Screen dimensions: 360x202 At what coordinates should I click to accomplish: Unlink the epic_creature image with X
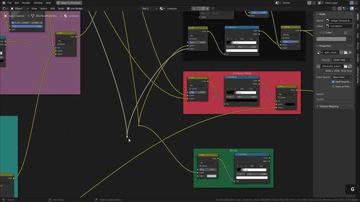coord(350,52)
